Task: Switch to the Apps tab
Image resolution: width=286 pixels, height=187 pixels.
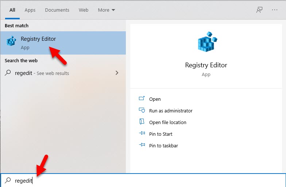Action: pyautogui.click(x=30, y=10)
